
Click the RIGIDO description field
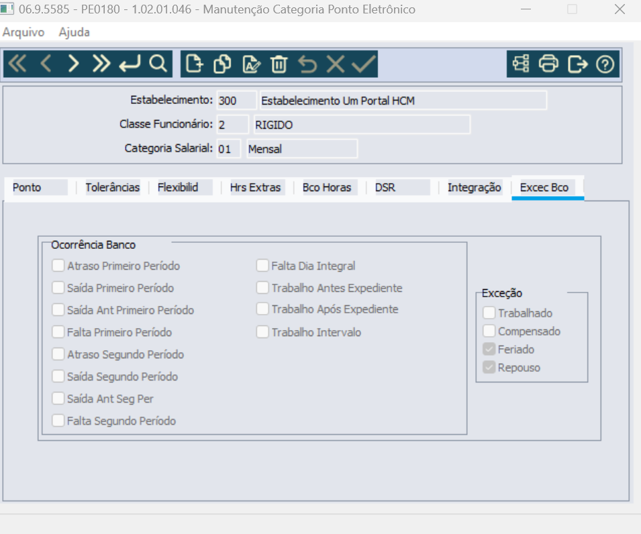362,125
